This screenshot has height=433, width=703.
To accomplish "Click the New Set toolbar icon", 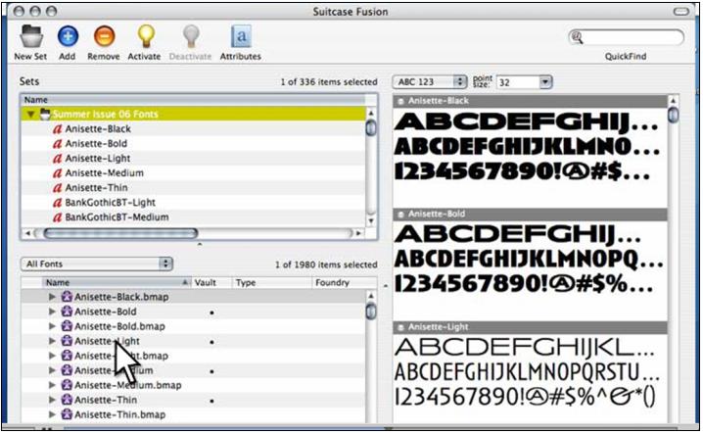I will coord(31,36).
